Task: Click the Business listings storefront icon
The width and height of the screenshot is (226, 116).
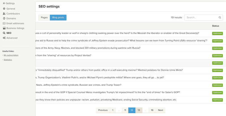Action: coord(4,28)
